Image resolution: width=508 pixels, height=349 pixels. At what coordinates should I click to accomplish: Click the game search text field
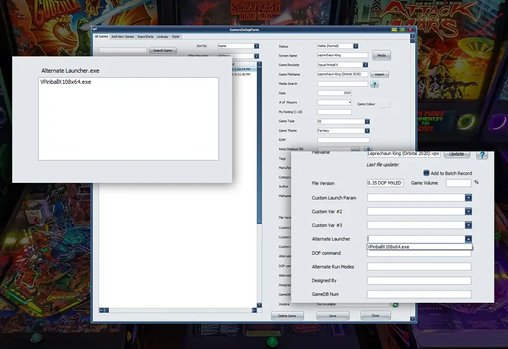pos(122,50)
